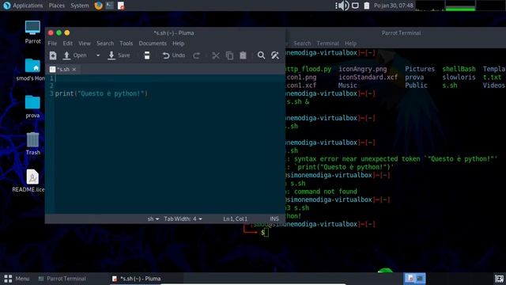Open Terminal menu in Parrot Terminal
506x285 pixels.
click(x=327, y=44)
